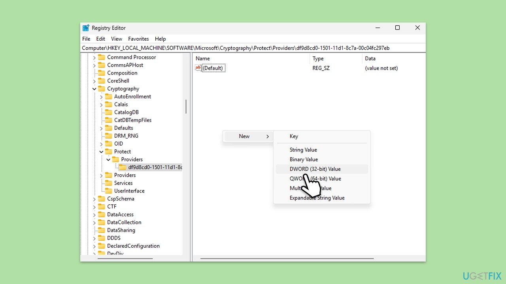The width and height of the screenshot is (506, 284).
Task: Choose Expandable String Value option
Action: click(x=321, y=198)
